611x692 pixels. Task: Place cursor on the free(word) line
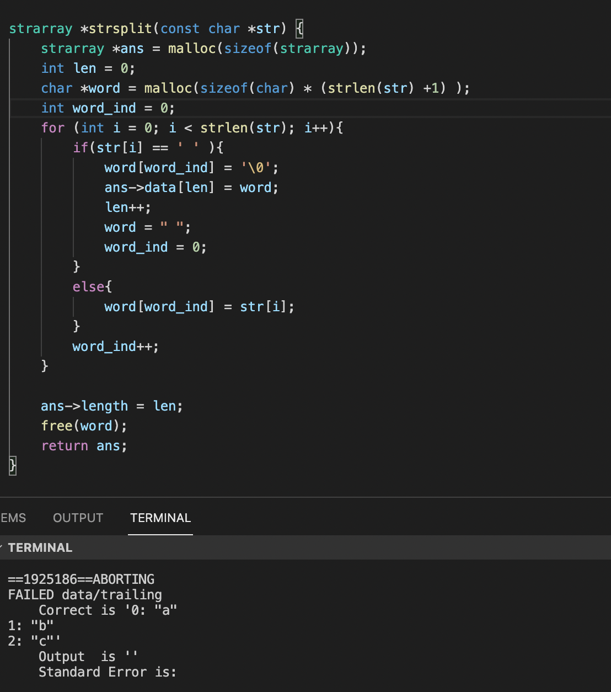pyautogui.click(x=84, y=426)
